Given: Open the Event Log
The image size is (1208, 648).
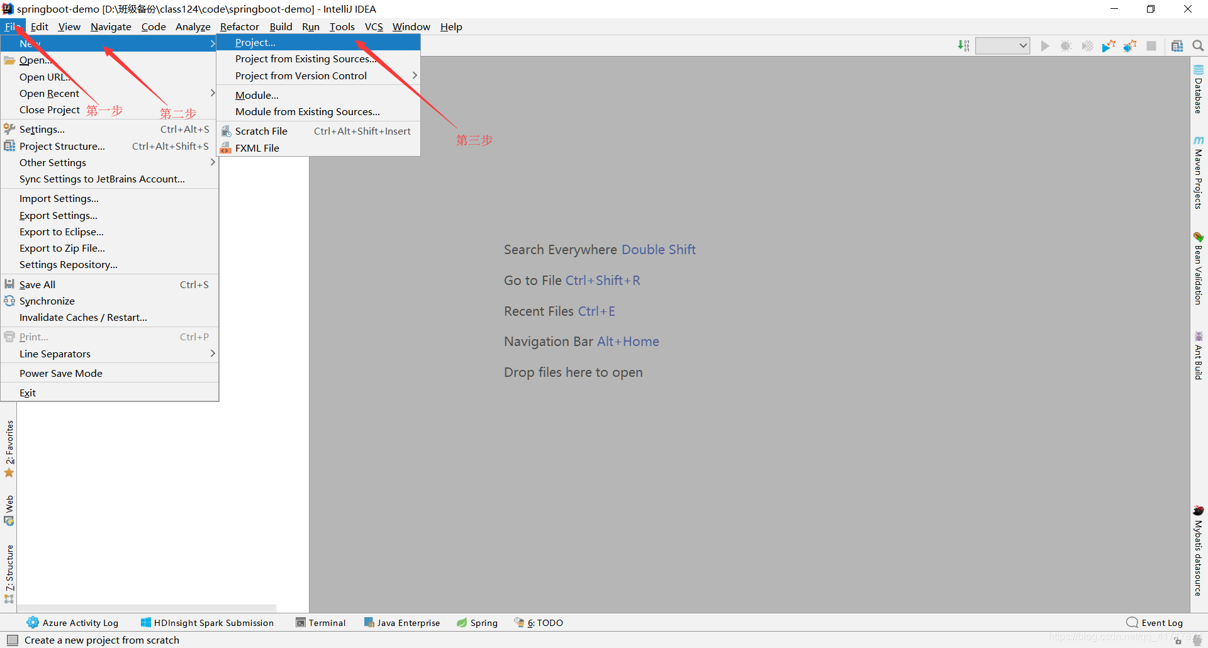Looking at the screenshot, I should click(1155, 623).
